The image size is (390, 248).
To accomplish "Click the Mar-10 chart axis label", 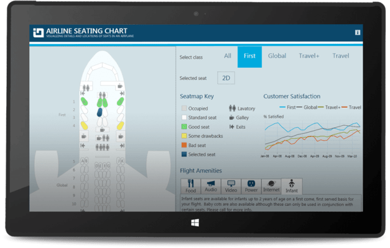I will (x=352, y=156).
